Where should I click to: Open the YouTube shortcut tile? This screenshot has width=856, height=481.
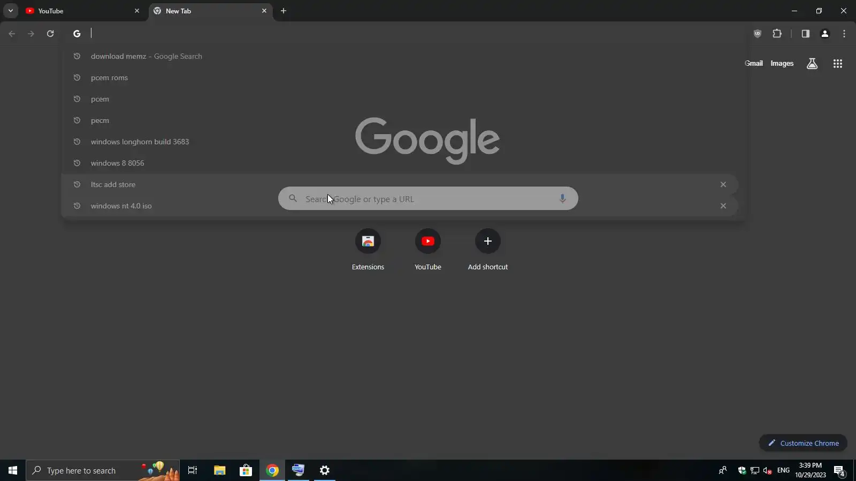(428, 250)
